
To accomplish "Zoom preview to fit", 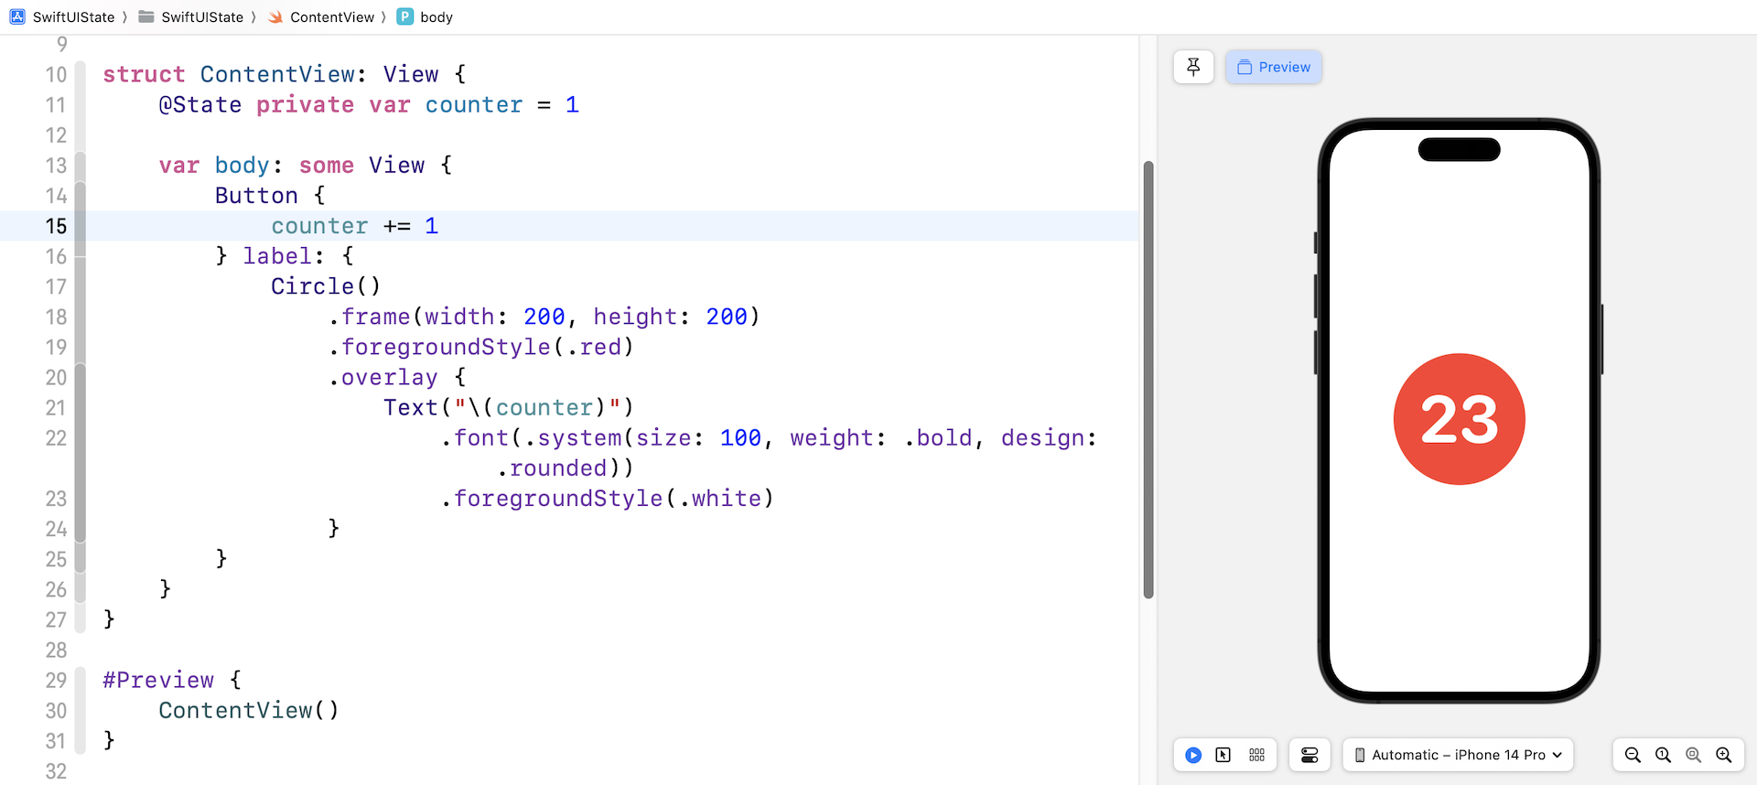I will click(x=1693, y=755).
